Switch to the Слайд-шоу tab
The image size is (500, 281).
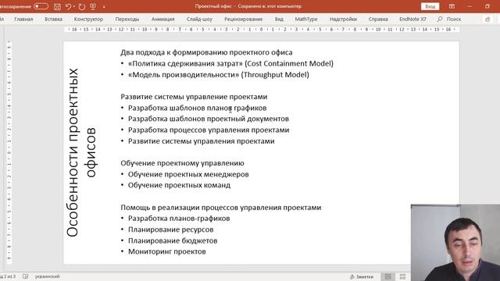click(199, 19)
